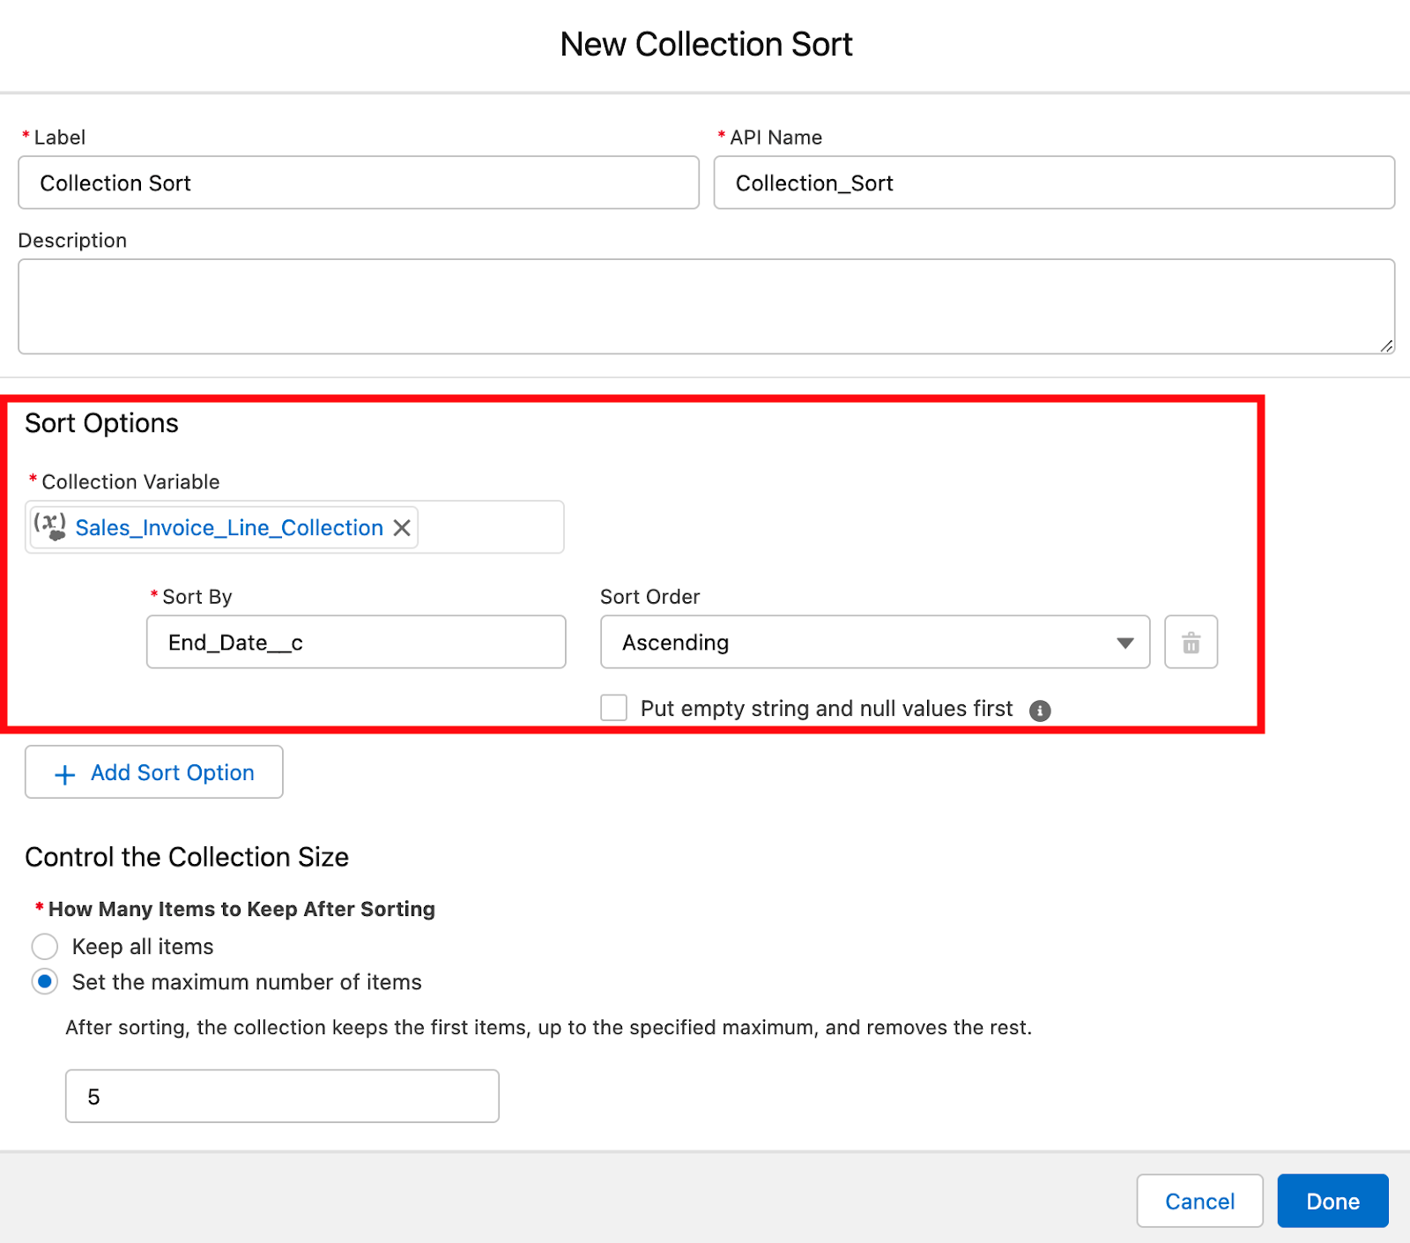Screen dimensions: 1410x1243
Task: Click the maximum items field containing 5
Action: pyautogui.click(x=281, y=1096)
